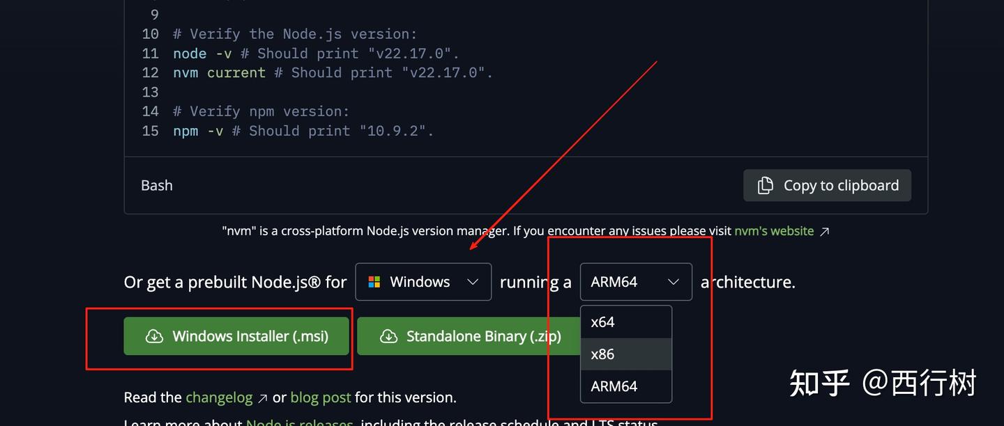Click the cloud download icon on .msi button
Viewport: 1004px width, 426px height.
click(x=154, y=336)
